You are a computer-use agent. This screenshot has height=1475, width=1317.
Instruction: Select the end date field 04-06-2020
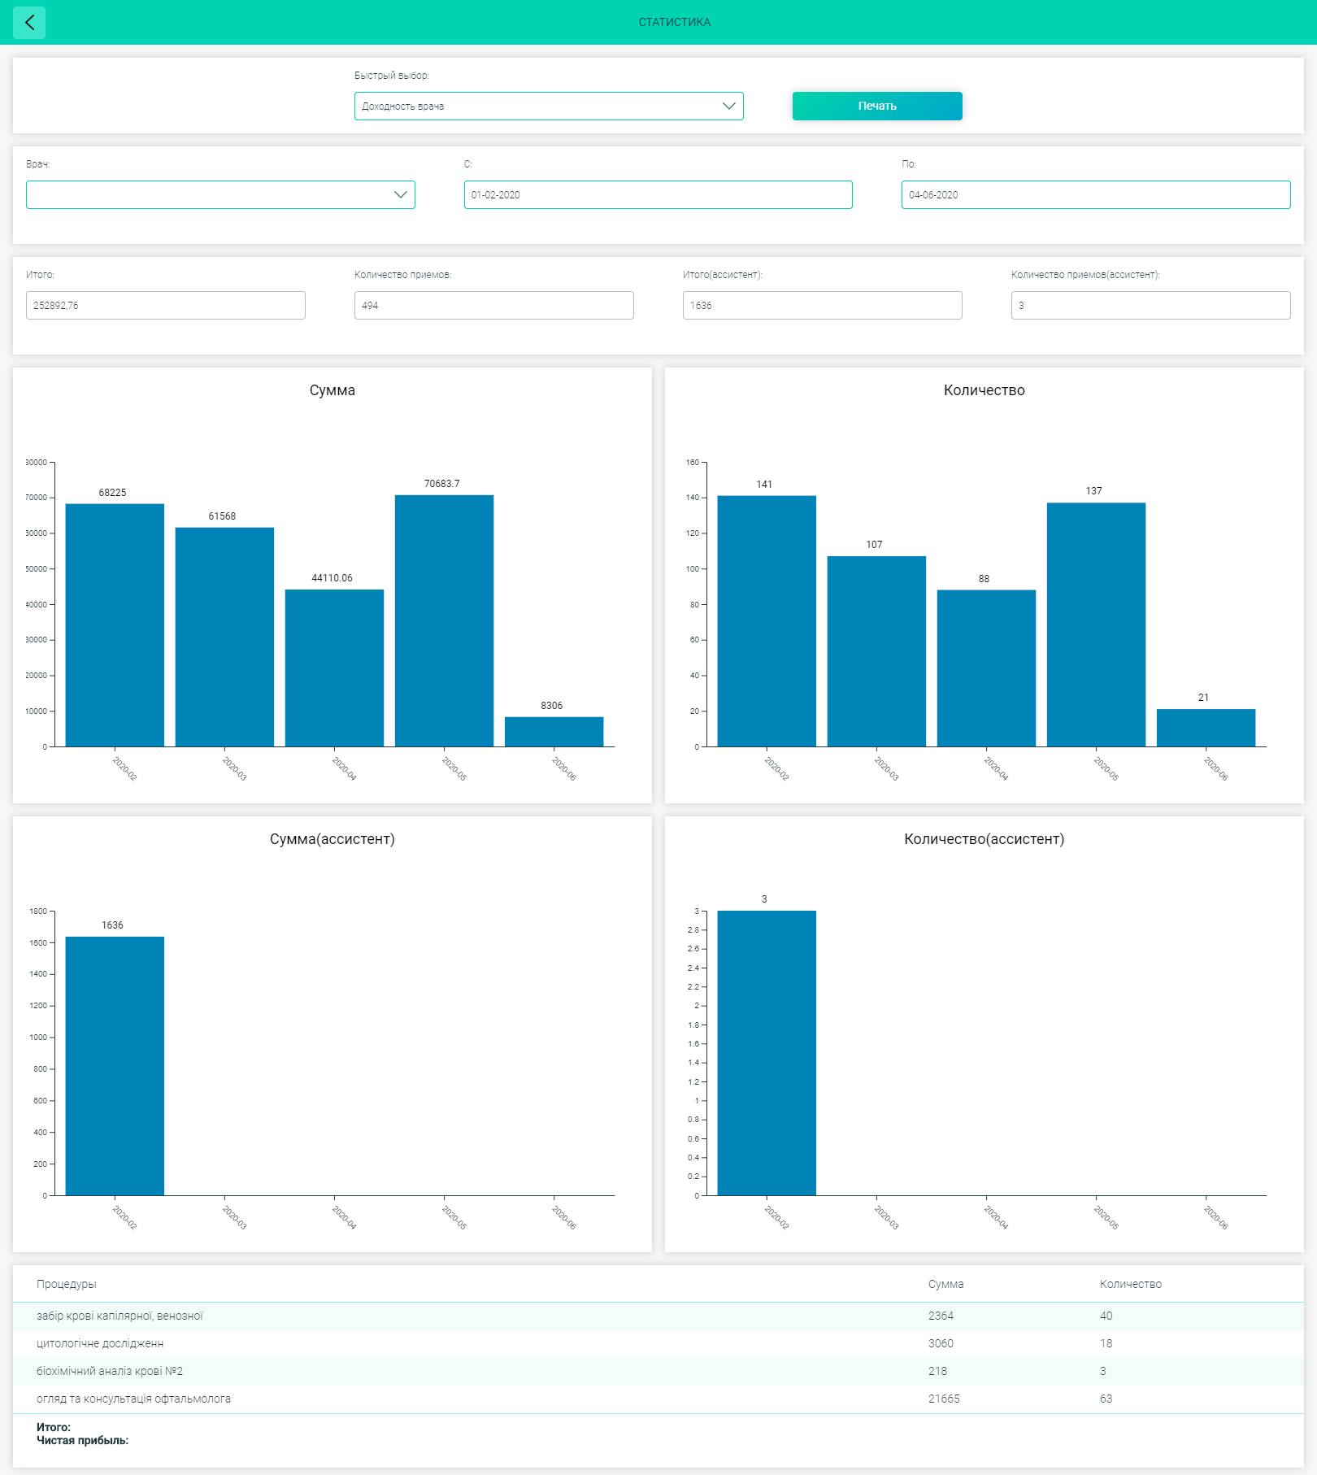click(x=1096, y=194)
